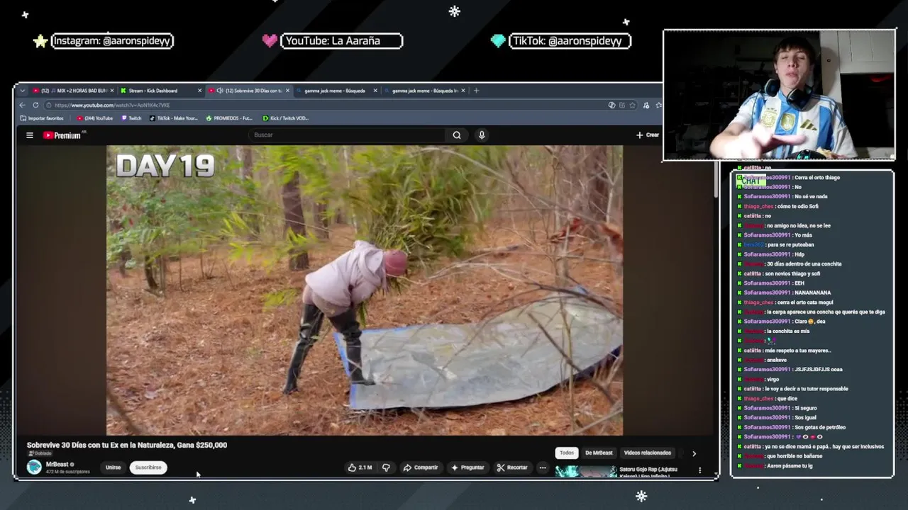Click the YouTube: La Aaraña overlay label
This screenshot has width=908, height=510.
tap(341, 41)
